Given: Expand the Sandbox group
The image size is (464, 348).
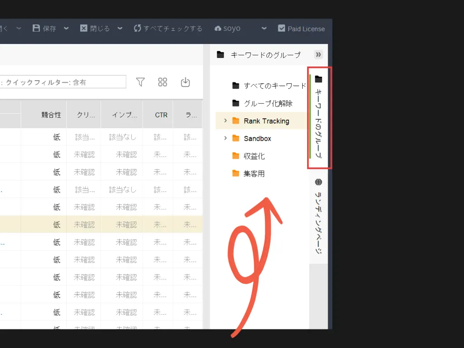Looking at the screenshot, I should coord(225,138).
